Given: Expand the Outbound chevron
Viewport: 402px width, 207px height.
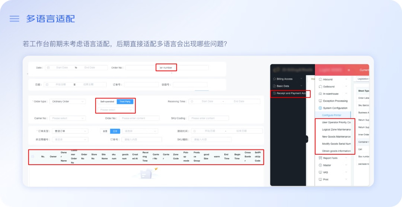Looking at the screenshot, I should click(x=347, y=87).
